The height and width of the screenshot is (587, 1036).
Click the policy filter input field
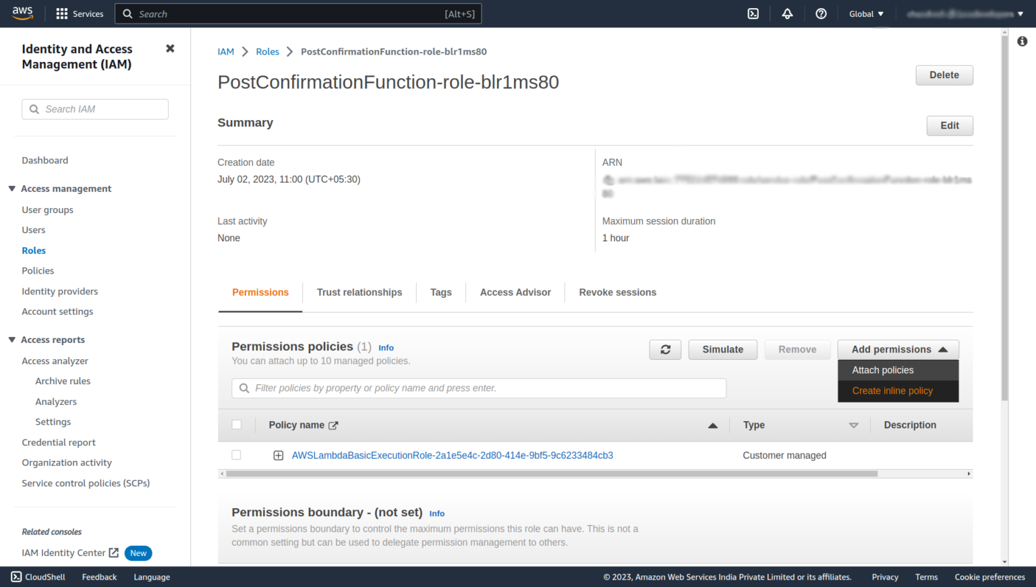point(479,388)
